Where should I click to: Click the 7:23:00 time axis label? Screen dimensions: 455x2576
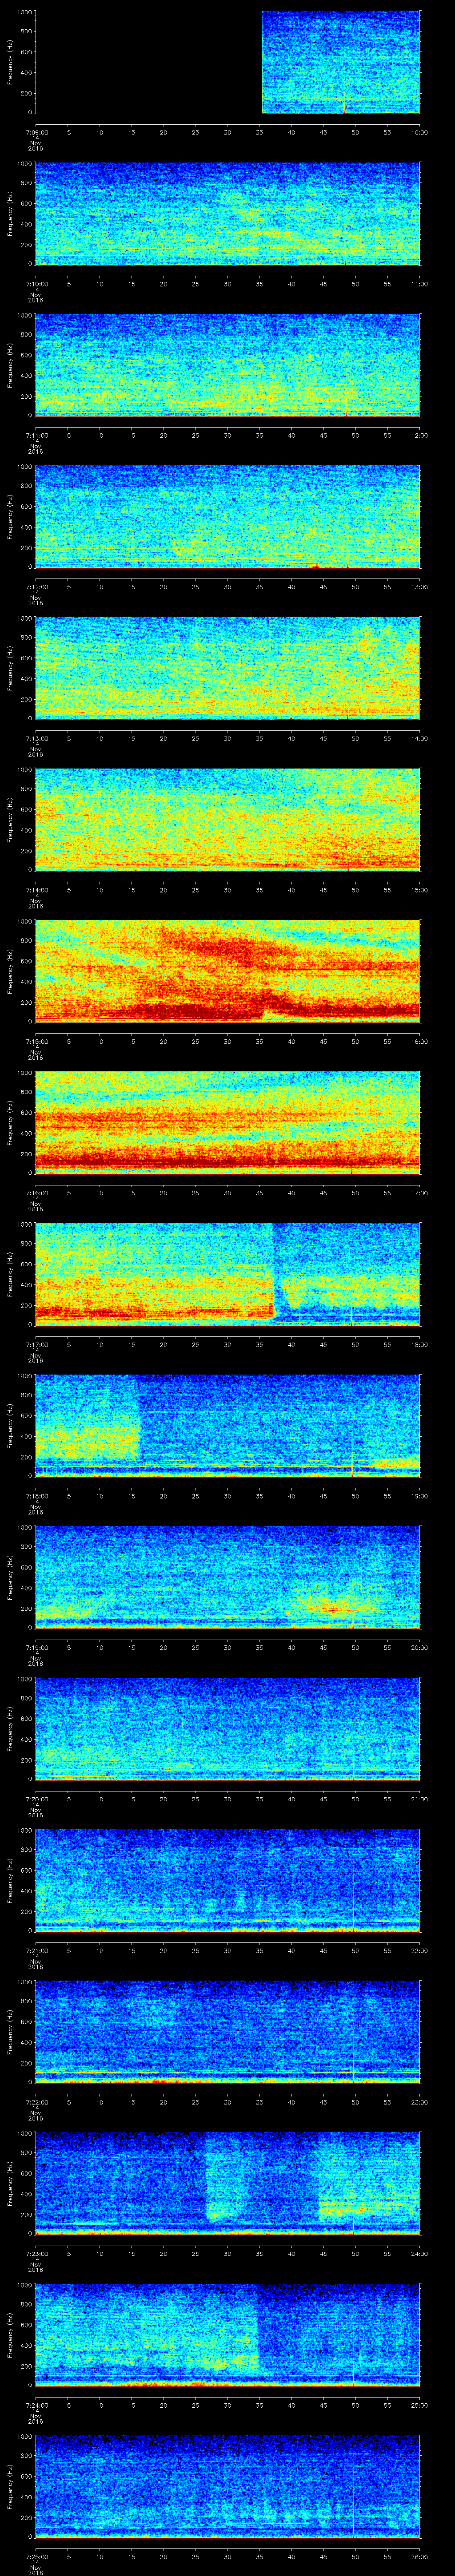[x=36, y=2253]
